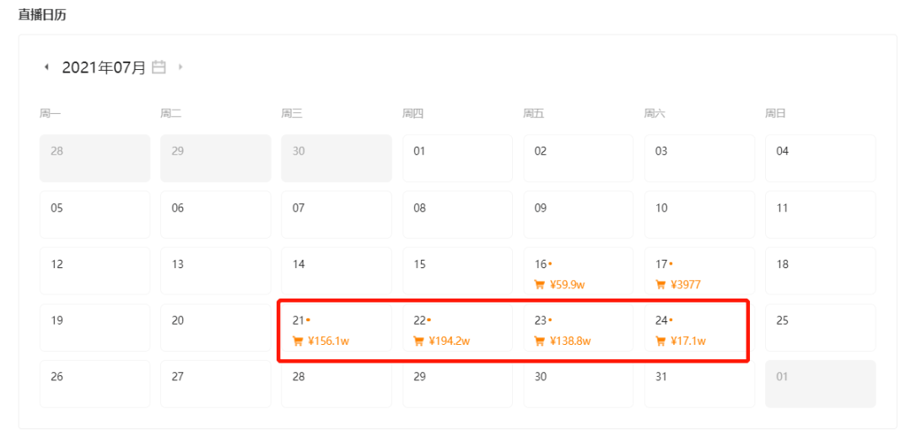
Task: Open the calendar date picker icon
Action: pos(159,67)
